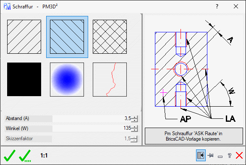The height and width of the screenshot is (165, 246).
Task: Select the diagonal 45-degree hatch pattern
Action: [x=24, y=37]
